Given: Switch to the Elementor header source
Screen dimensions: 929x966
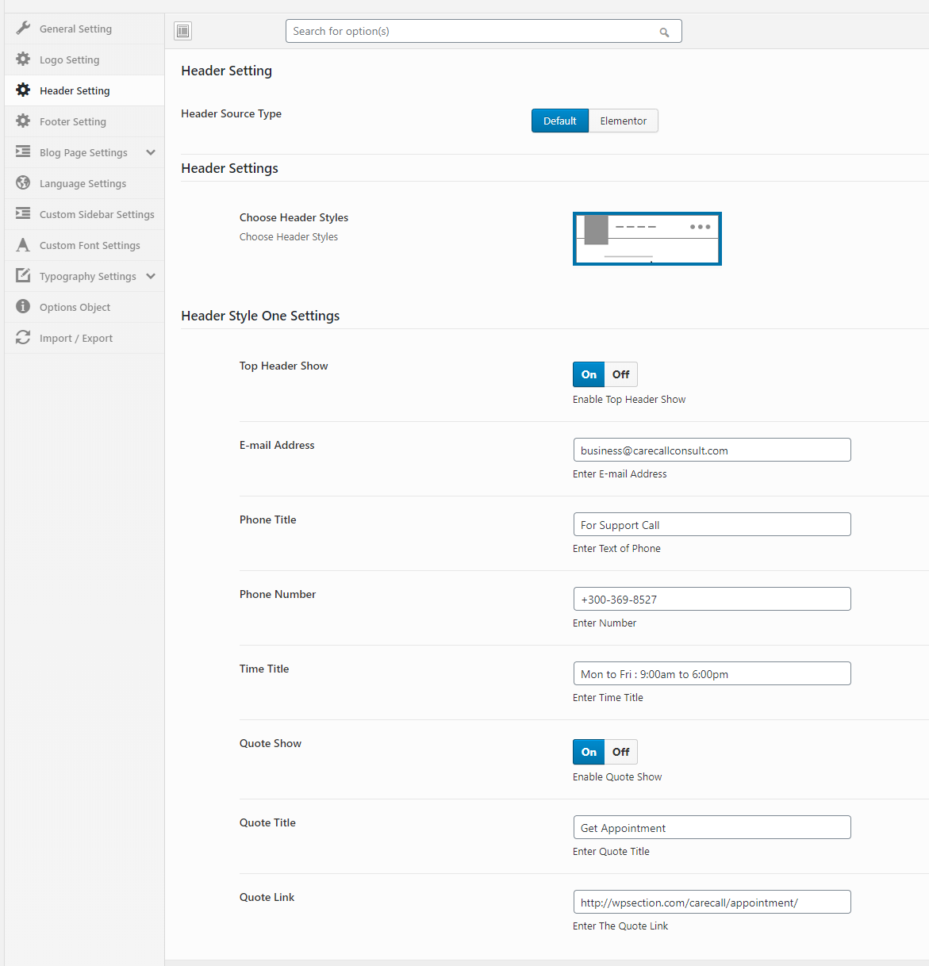Looking at the screenshot, I should click(x=623, y=121).
